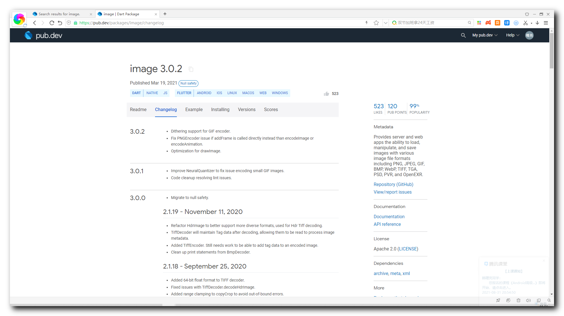
Task: Click the skin shirt icon in title bar
Action: 527,14
